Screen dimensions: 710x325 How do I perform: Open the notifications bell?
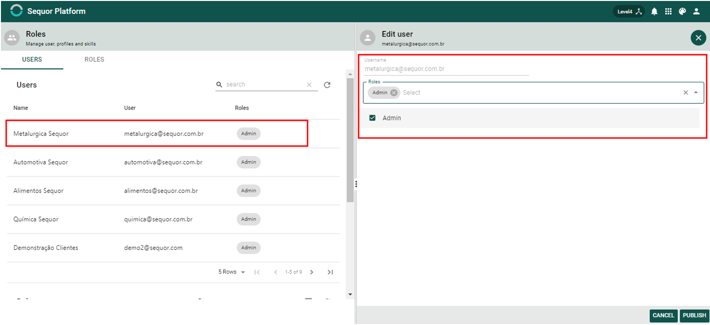[654, 11]
